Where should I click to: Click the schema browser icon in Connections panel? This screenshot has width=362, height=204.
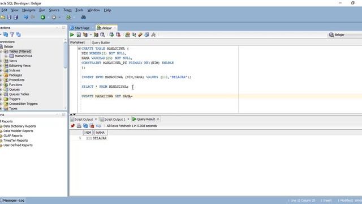coord(19,35)
